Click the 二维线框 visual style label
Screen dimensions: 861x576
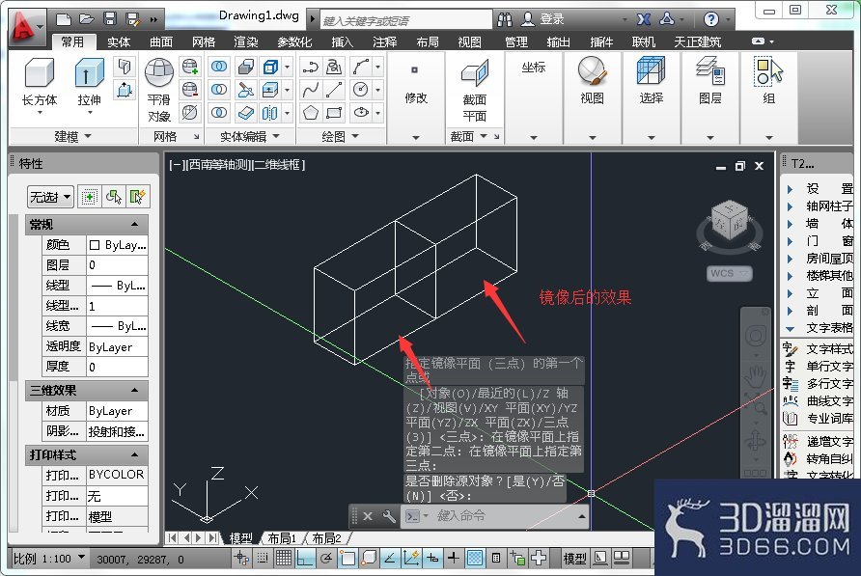277,165
